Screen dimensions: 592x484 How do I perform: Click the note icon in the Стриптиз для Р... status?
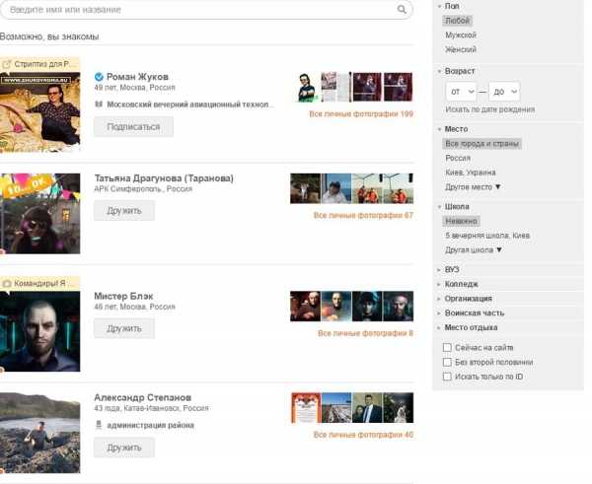pos(7,64)
